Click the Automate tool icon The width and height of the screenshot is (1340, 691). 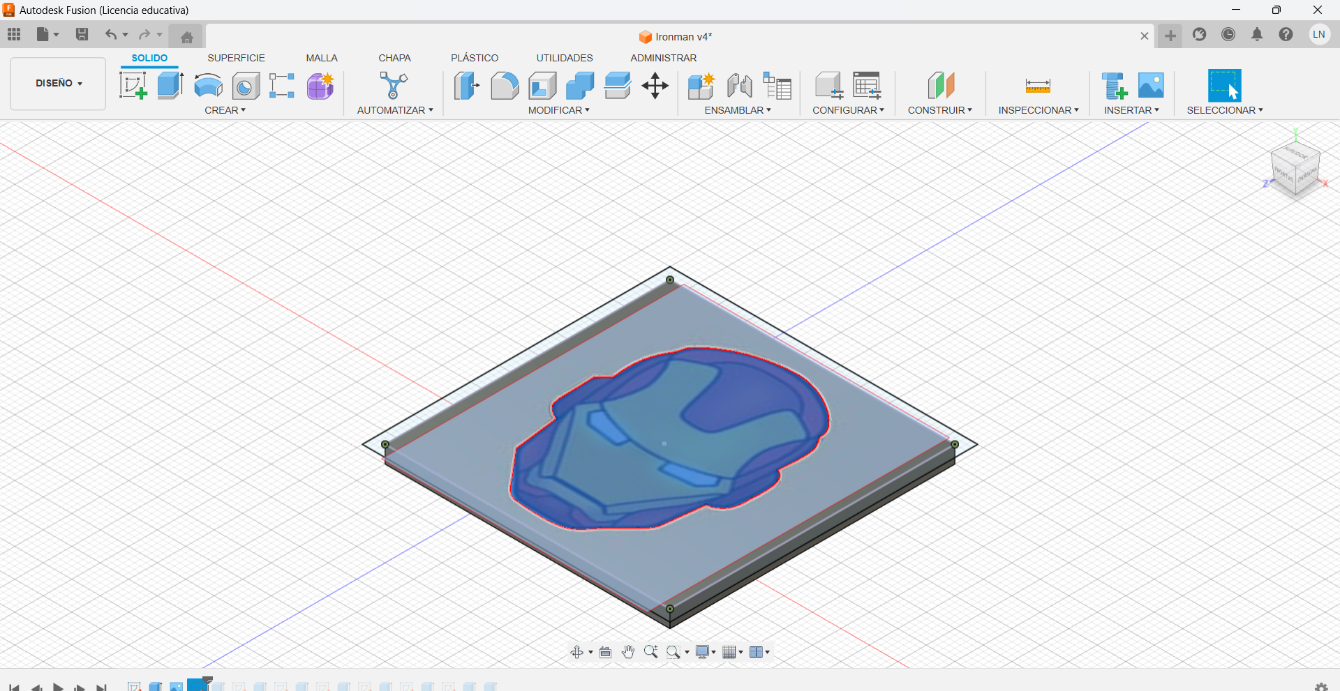(x=394, y=86)
